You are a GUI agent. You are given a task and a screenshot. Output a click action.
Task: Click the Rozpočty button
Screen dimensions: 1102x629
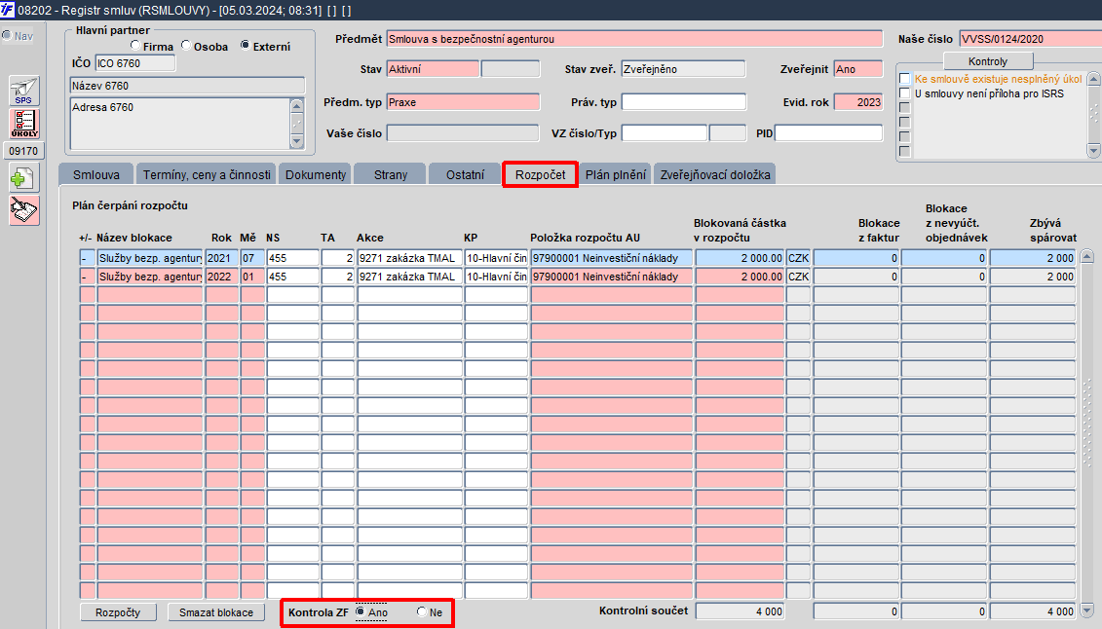118,612
